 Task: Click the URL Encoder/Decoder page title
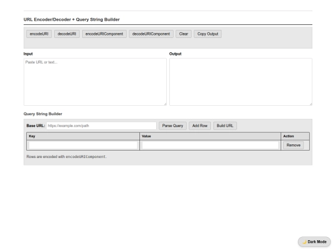click(x=72, y=19)
